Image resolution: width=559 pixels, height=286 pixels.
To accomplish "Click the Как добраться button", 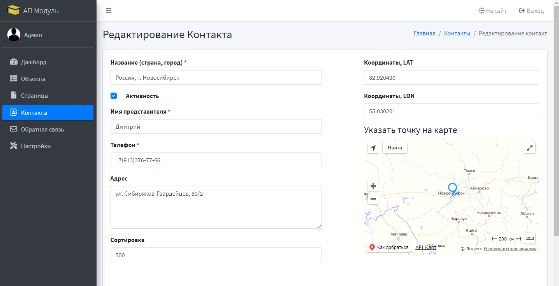I will click(x=389, y=247).
